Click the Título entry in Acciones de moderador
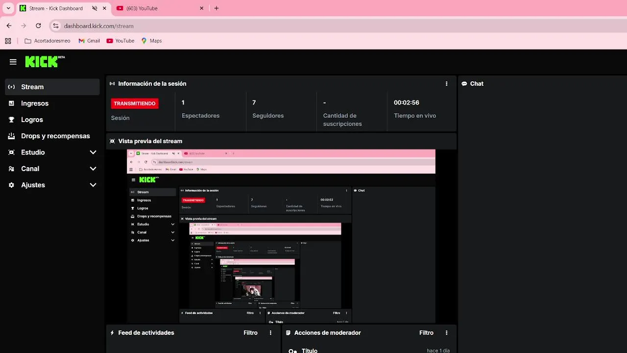This screenshot has width=627, height=353. pyautogui.click(x=310, y=351)
